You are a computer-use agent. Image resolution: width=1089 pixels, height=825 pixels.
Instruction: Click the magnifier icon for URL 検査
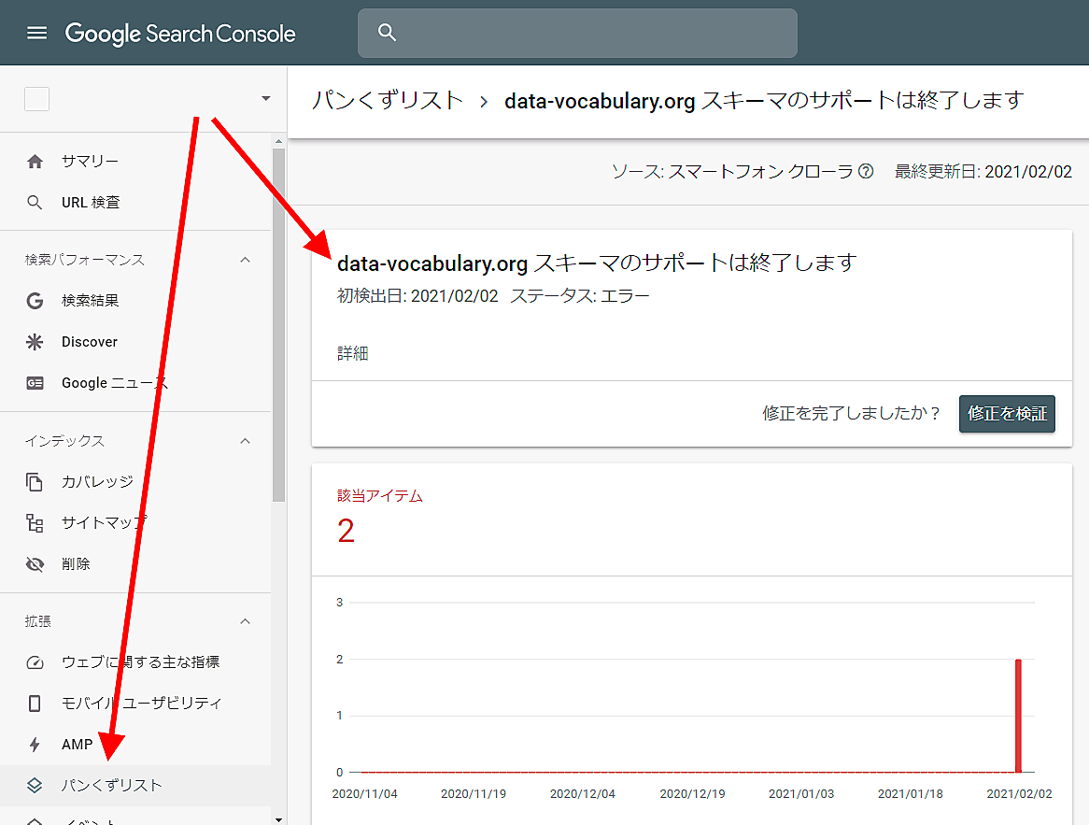click(x=35, y=203)
